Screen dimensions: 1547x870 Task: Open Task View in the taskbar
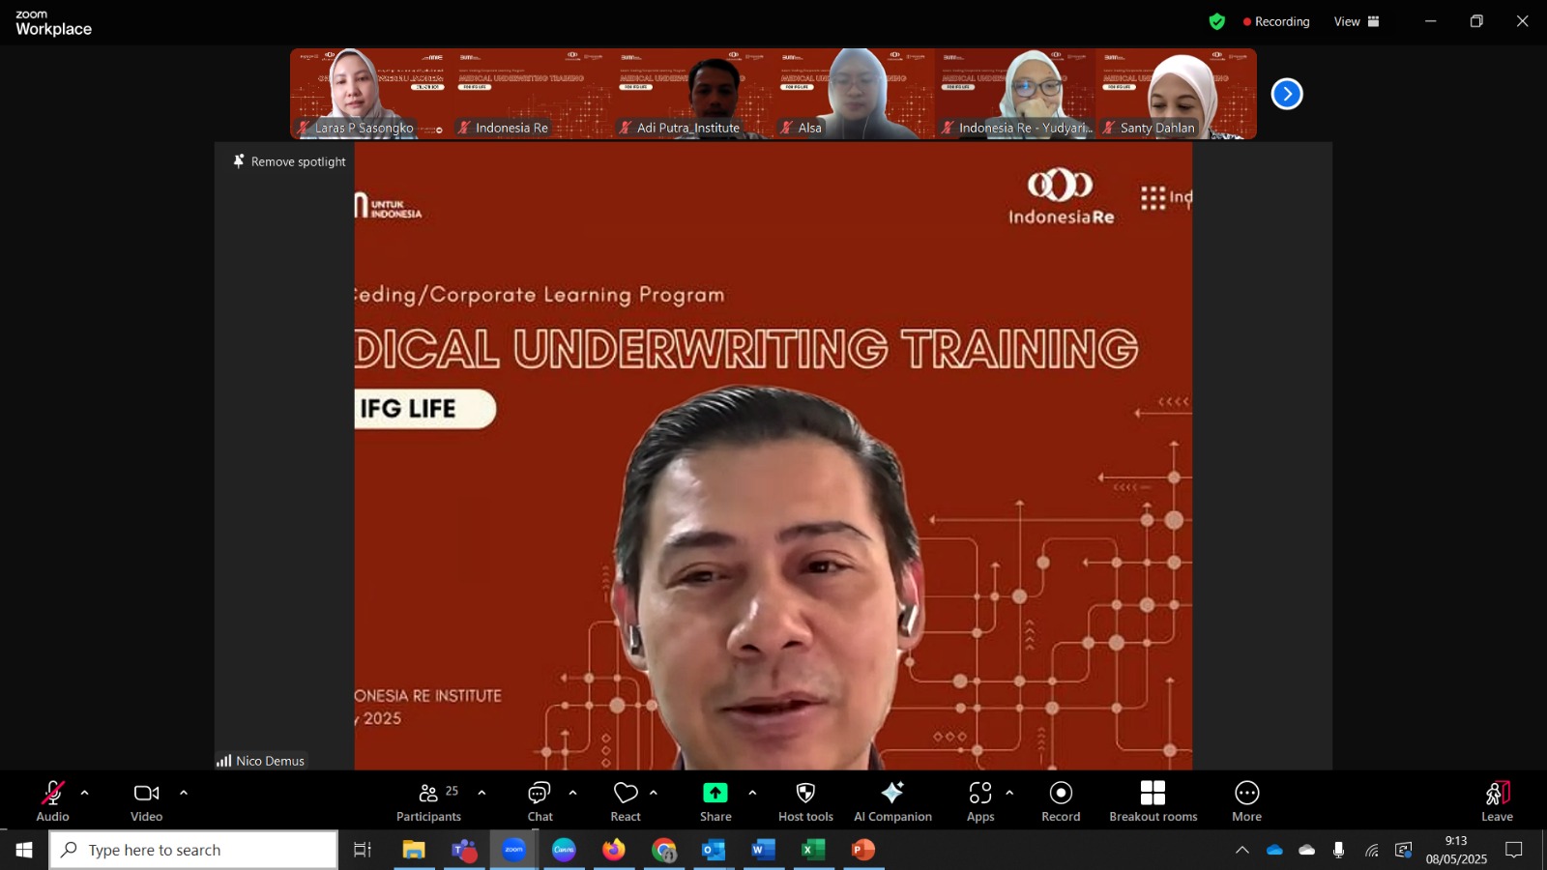point(363,850)
